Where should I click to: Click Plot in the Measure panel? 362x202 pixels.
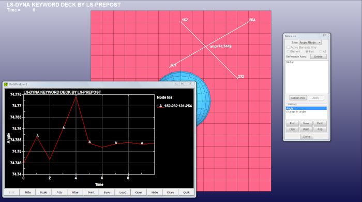[x=292, y=123]
